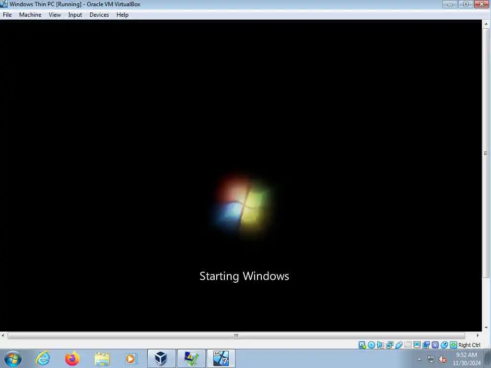
Task: Open Windows Explorer from the taskbar
Action: (x=102, y=359)
